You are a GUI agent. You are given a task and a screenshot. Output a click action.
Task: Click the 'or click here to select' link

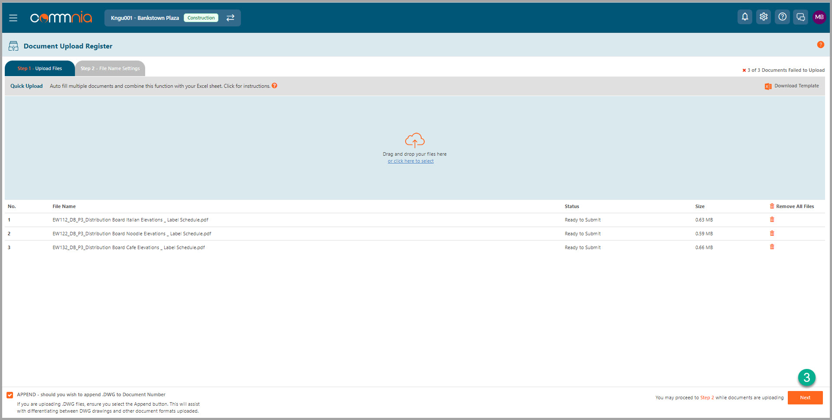pos(410,161)
